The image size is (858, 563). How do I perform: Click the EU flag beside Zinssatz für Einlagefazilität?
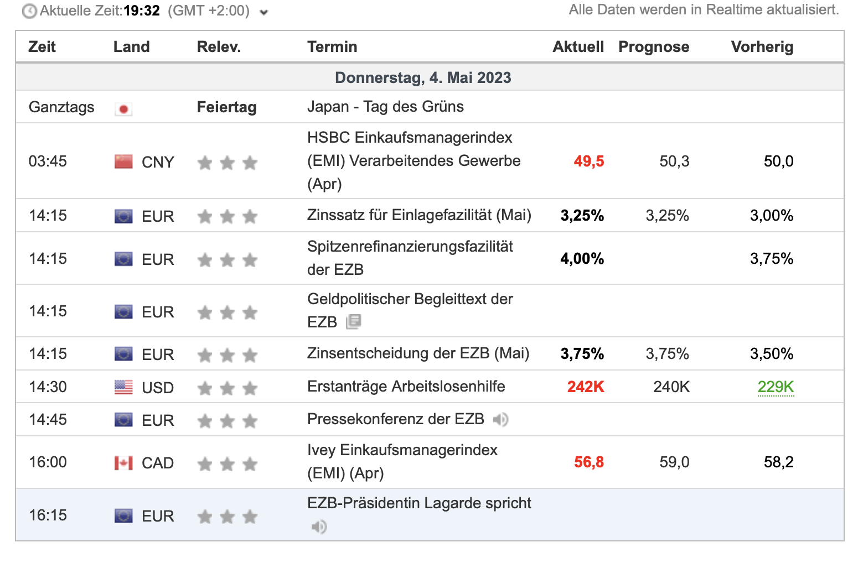click(x=123, y=216)
